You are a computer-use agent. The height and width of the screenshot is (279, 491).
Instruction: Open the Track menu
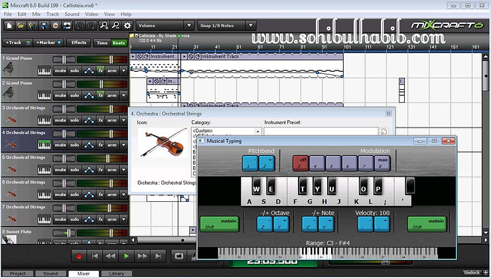(x=52, y=14)
